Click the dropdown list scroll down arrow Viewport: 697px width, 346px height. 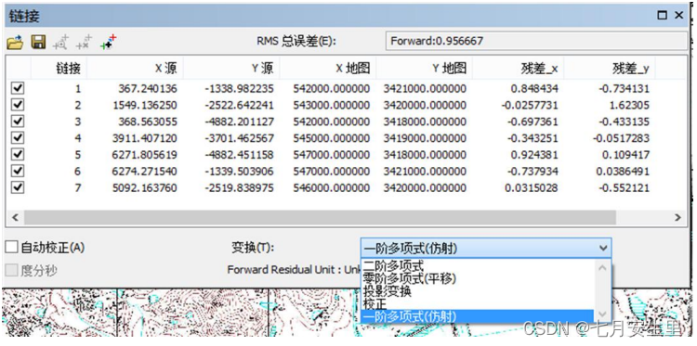click(602, 314)
